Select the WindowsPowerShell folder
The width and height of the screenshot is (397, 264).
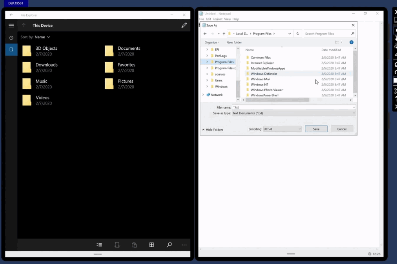pos(299,95)
